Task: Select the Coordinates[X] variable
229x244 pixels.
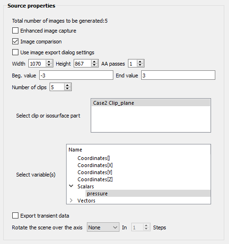Action: pyautogui.click(x=95, y=165)
